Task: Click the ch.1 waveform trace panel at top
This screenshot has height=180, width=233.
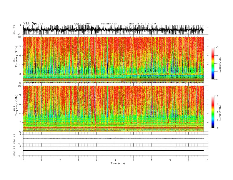Action: [x=116, y=30]
